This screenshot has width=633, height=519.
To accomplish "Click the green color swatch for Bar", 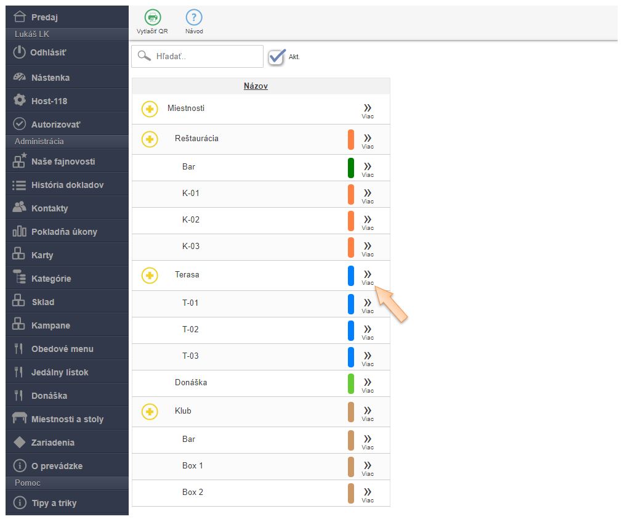I will click(351, 168).
